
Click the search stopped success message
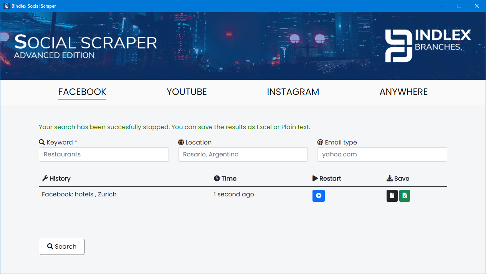point(174,127)
